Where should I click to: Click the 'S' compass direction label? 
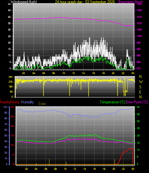(140, 87)
